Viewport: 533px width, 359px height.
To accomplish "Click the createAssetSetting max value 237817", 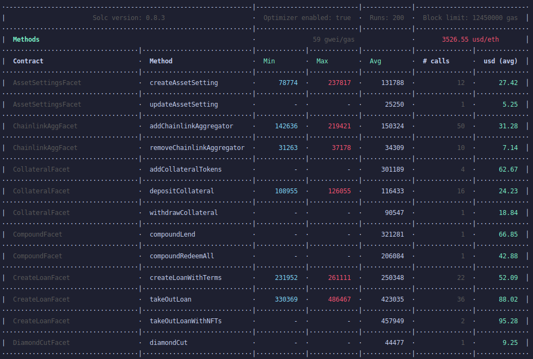I will (x=339, y=83).
